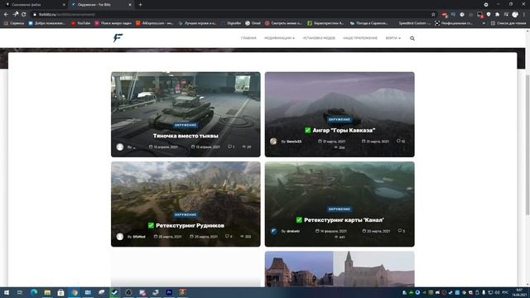Click ОКРУЖЕНИЕ badge on 'Ангар Горы Кавказа' card

click(x=340, y=119)
